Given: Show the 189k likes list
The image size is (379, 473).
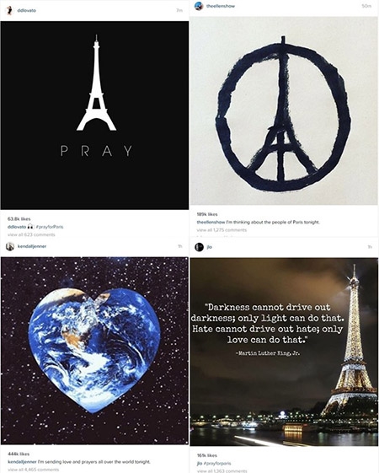Looking at the screenshot, I should tap(207, 214).
